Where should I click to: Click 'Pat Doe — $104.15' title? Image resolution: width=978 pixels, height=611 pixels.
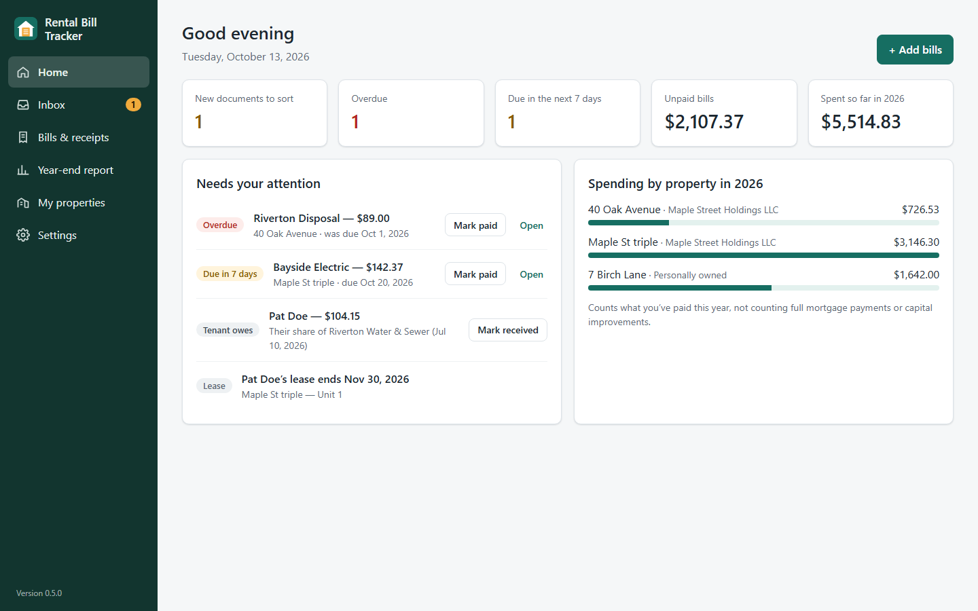click(314, 316)
